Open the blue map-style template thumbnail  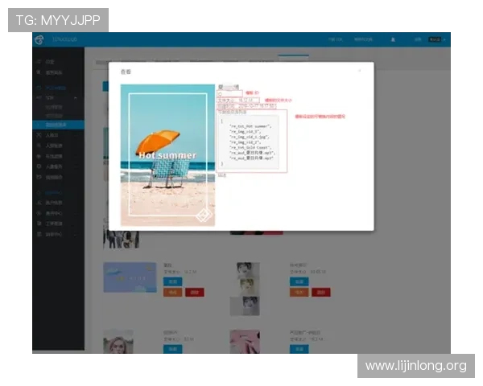click(130, 277)
